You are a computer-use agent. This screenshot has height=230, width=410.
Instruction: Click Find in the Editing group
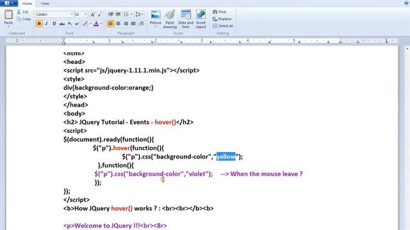point(219,11)
